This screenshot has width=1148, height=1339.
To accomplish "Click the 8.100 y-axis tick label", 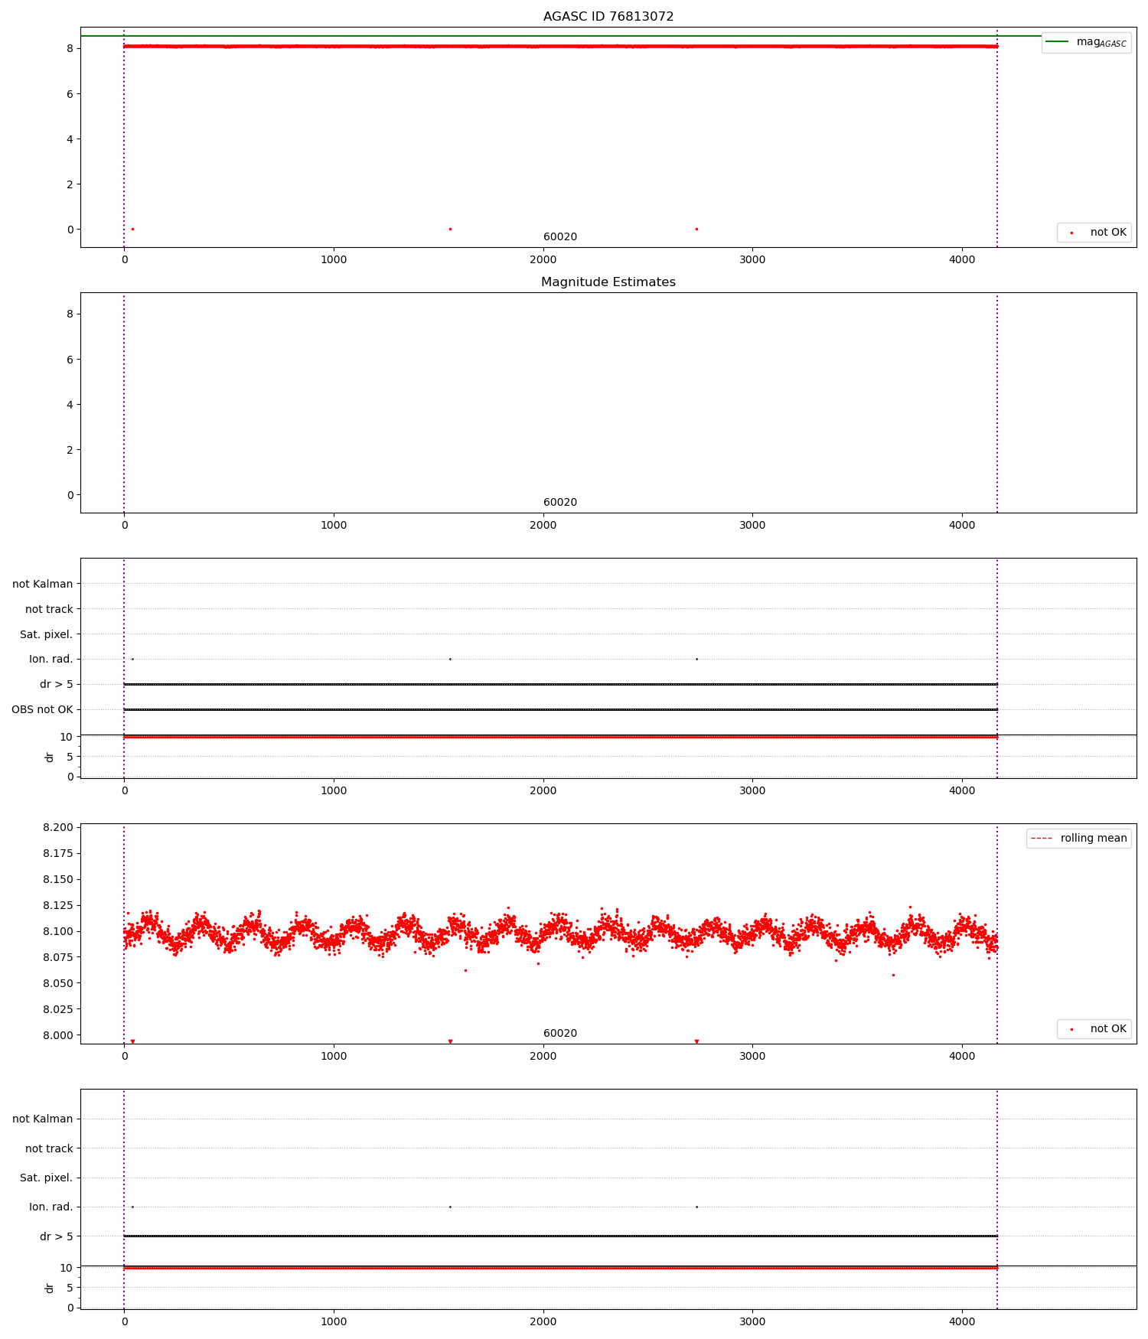I will [58, 931].
